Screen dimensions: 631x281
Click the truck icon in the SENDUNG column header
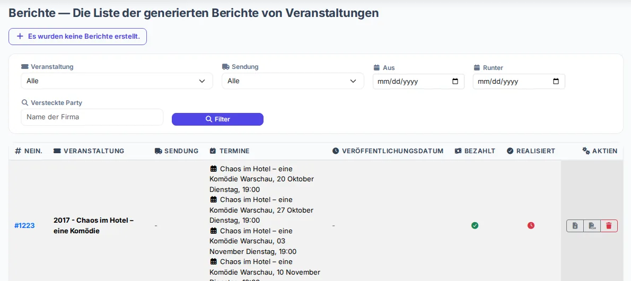coord(159,151)
